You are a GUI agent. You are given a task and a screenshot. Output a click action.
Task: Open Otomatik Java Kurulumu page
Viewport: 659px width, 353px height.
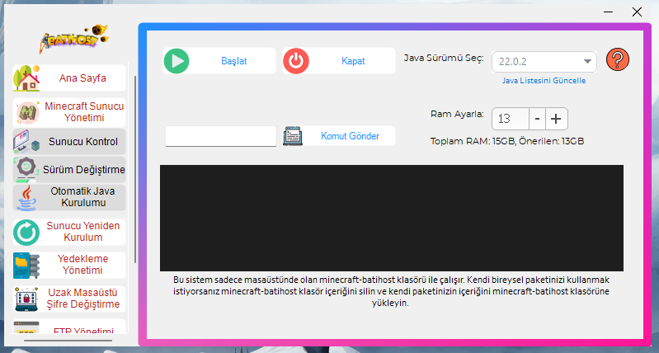[x=69, y=197]
